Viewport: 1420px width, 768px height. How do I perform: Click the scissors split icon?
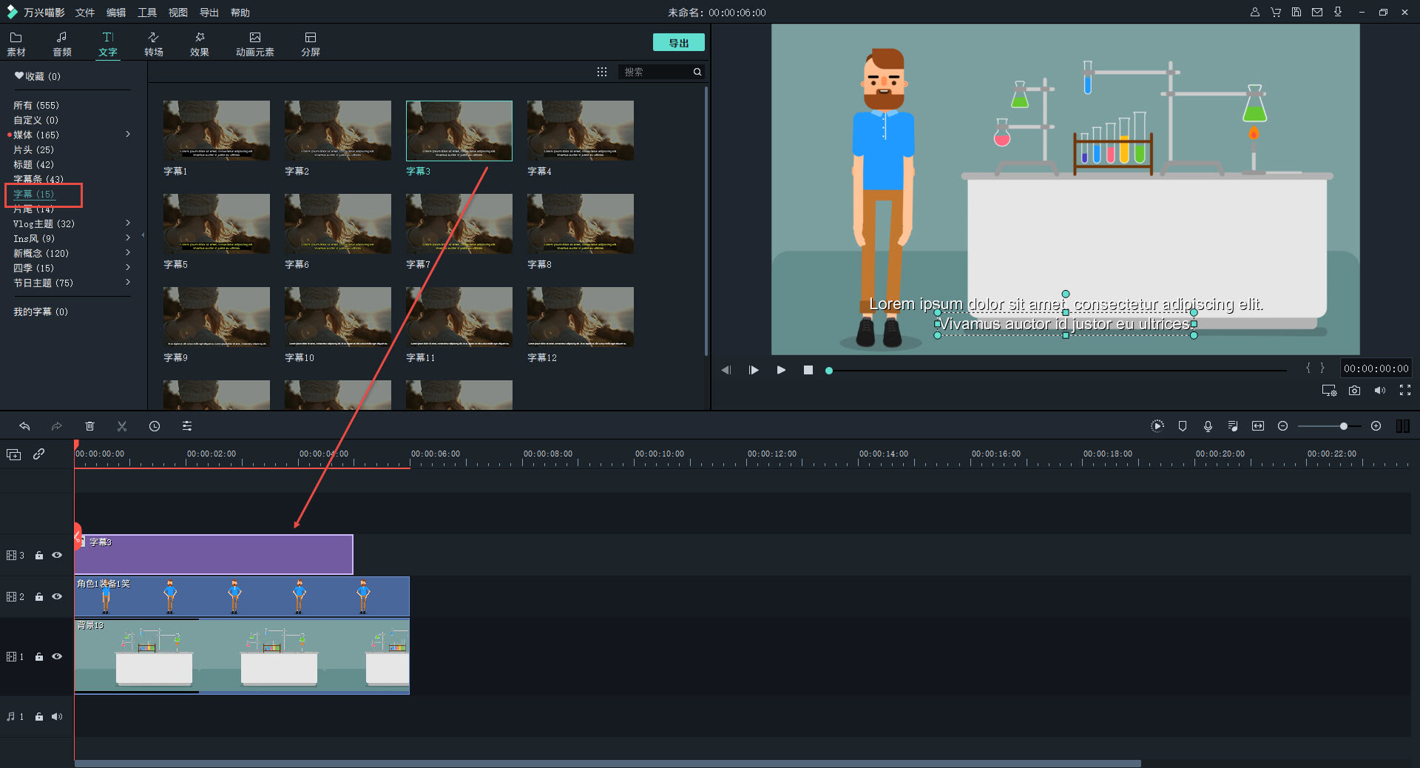(x=122, y=426)
